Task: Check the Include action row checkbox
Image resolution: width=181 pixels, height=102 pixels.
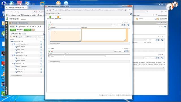Action: tap(49, 56)
